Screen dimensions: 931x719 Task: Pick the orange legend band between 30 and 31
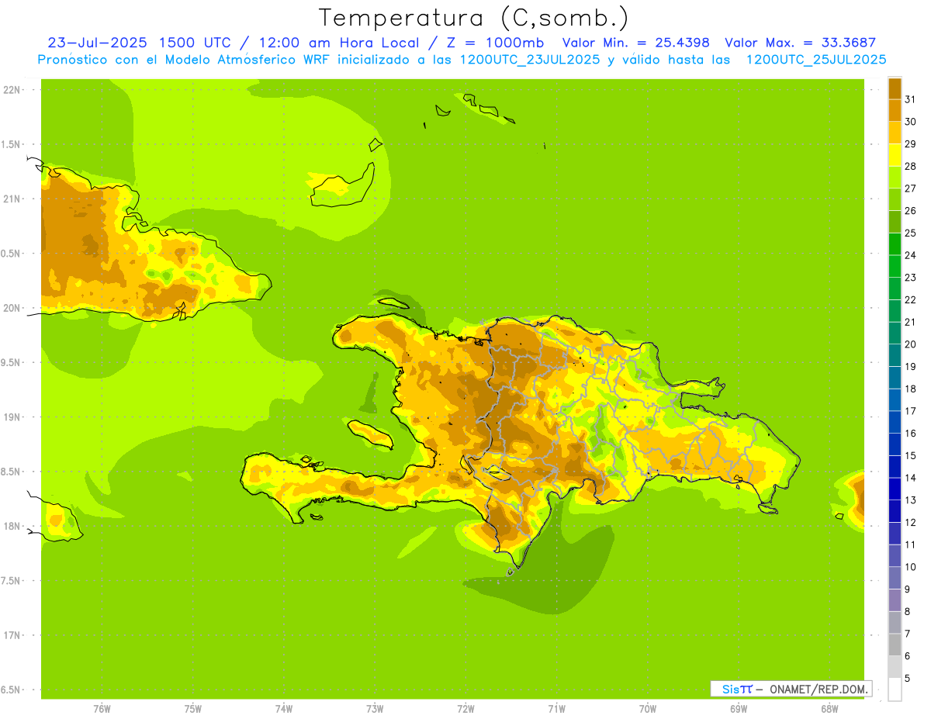pyautogui.click(x=895, y=110)
